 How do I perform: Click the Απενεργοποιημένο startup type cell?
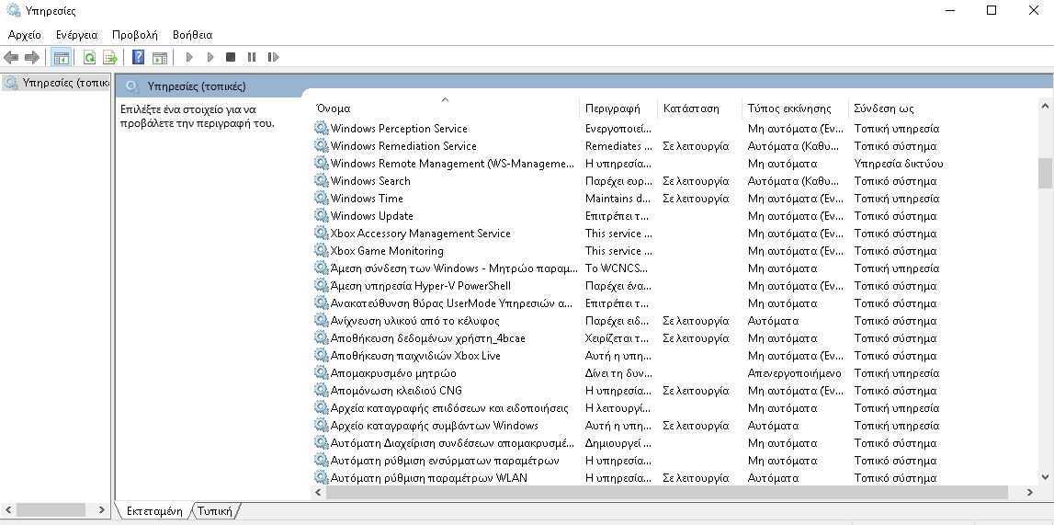pyautogui.click(x=795, y=373)
